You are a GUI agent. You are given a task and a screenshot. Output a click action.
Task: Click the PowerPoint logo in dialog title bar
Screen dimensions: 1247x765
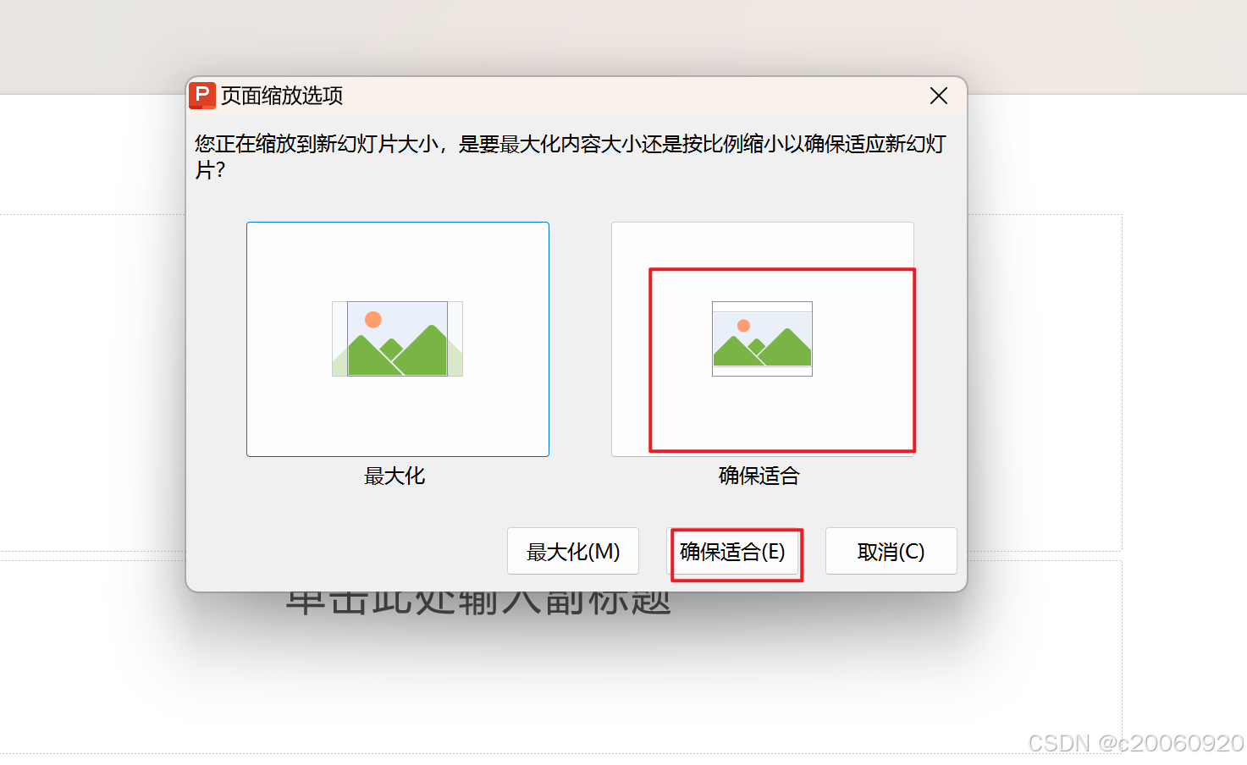click(202, 96)
